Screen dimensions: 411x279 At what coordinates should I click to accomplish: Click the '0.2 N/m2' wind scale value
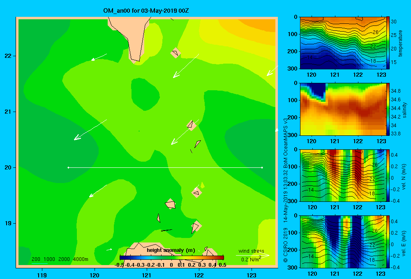click(x=251, y=259)
